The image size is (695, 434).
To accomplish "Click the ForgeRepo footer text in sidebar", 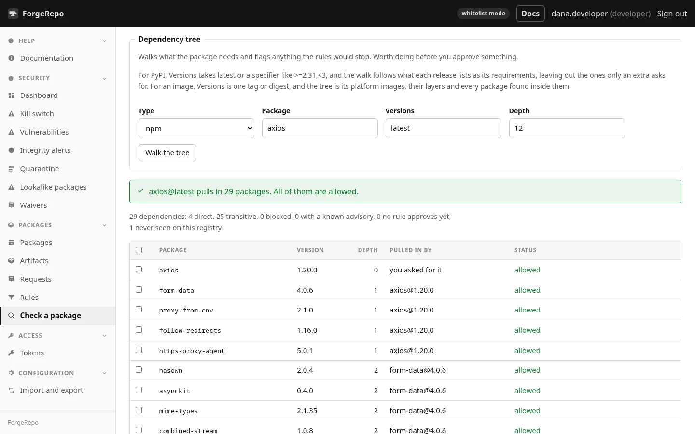I will (23, 423).
